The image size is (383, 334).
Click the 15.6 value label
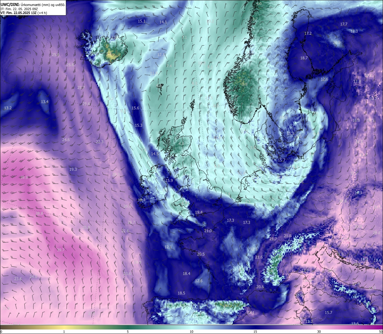(136, 108)
